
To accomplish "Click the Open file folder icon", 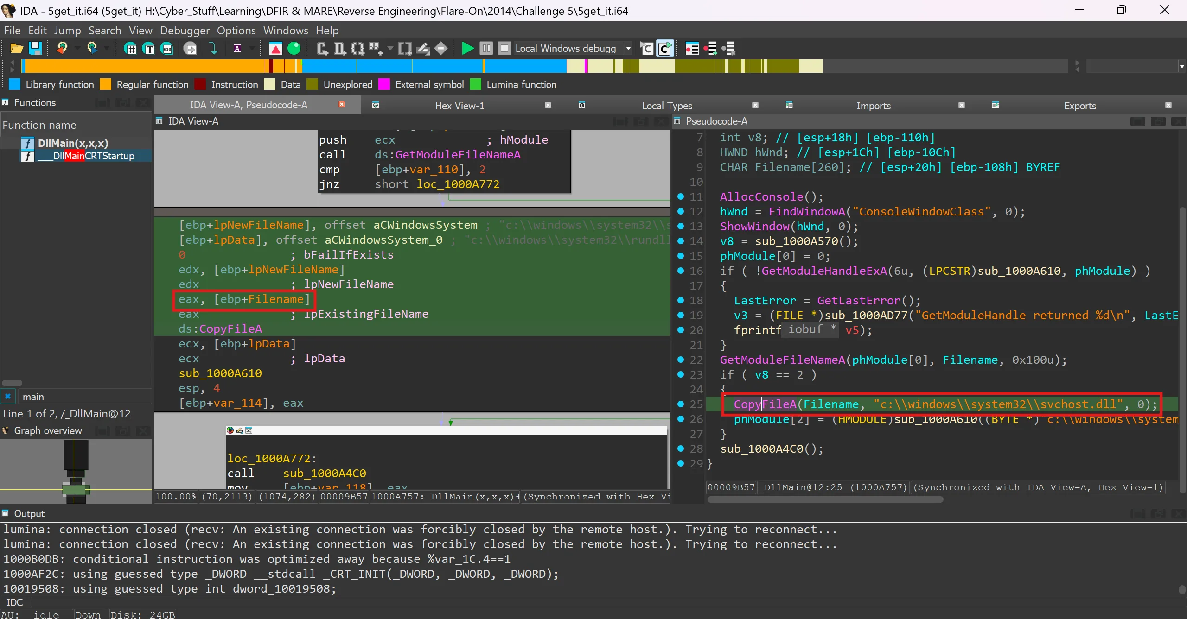I will [x=17, y=48].
